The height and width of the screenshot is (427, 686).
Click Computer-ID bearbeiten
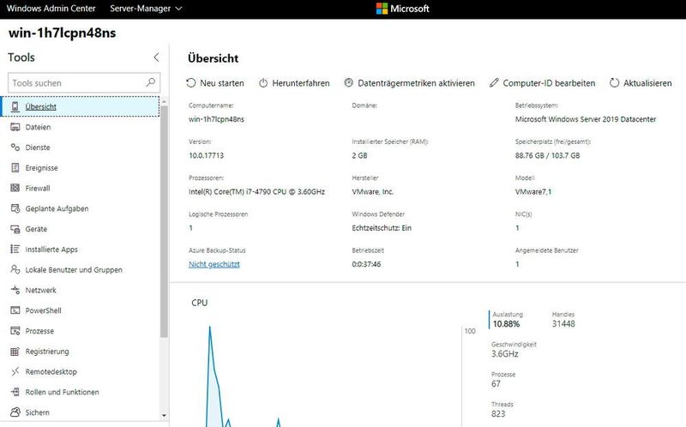point(542,83)
